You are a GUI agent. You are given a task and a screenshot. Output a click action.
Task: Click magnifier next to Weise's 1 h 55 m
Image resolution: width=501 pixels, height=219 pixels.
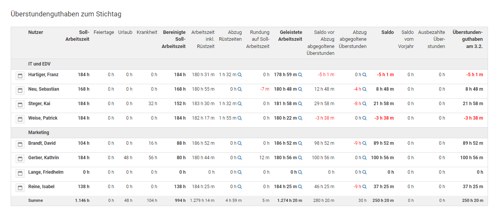(x=240, y=118)
